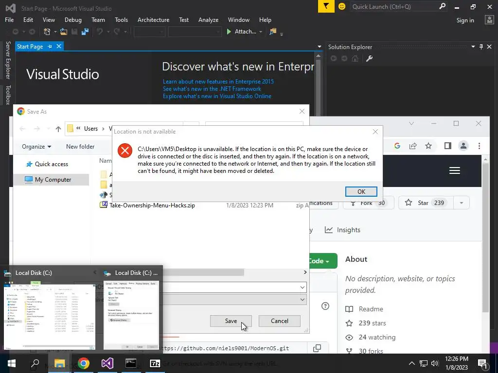This screenshot has width=498, height=373.
Task: Click Local Disk (C:) Properties thumbnail
Action: tap(131, 315)
